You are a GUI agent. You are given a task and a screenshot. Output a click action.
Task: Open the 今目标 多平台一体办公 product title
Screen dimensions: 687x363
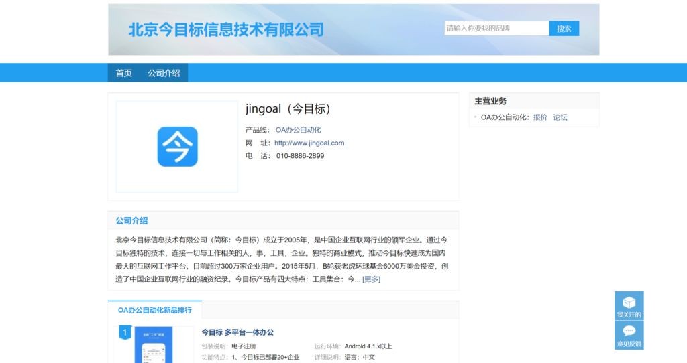[237, 332]
